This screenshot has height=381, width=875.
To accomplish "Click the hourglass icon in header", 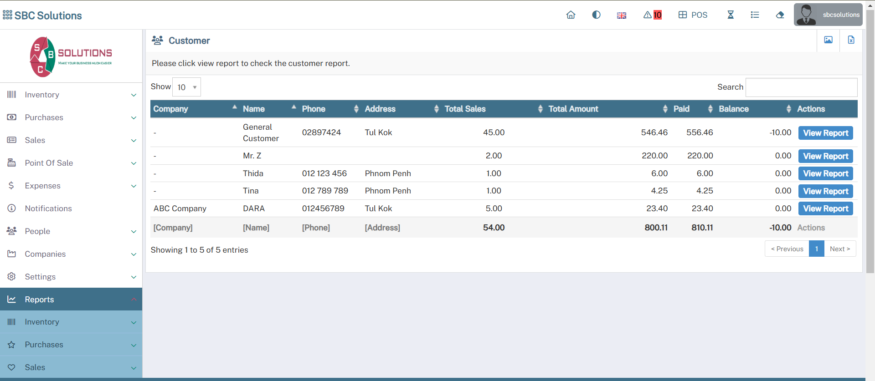I will pyautogui.click(x=731, y=15).
